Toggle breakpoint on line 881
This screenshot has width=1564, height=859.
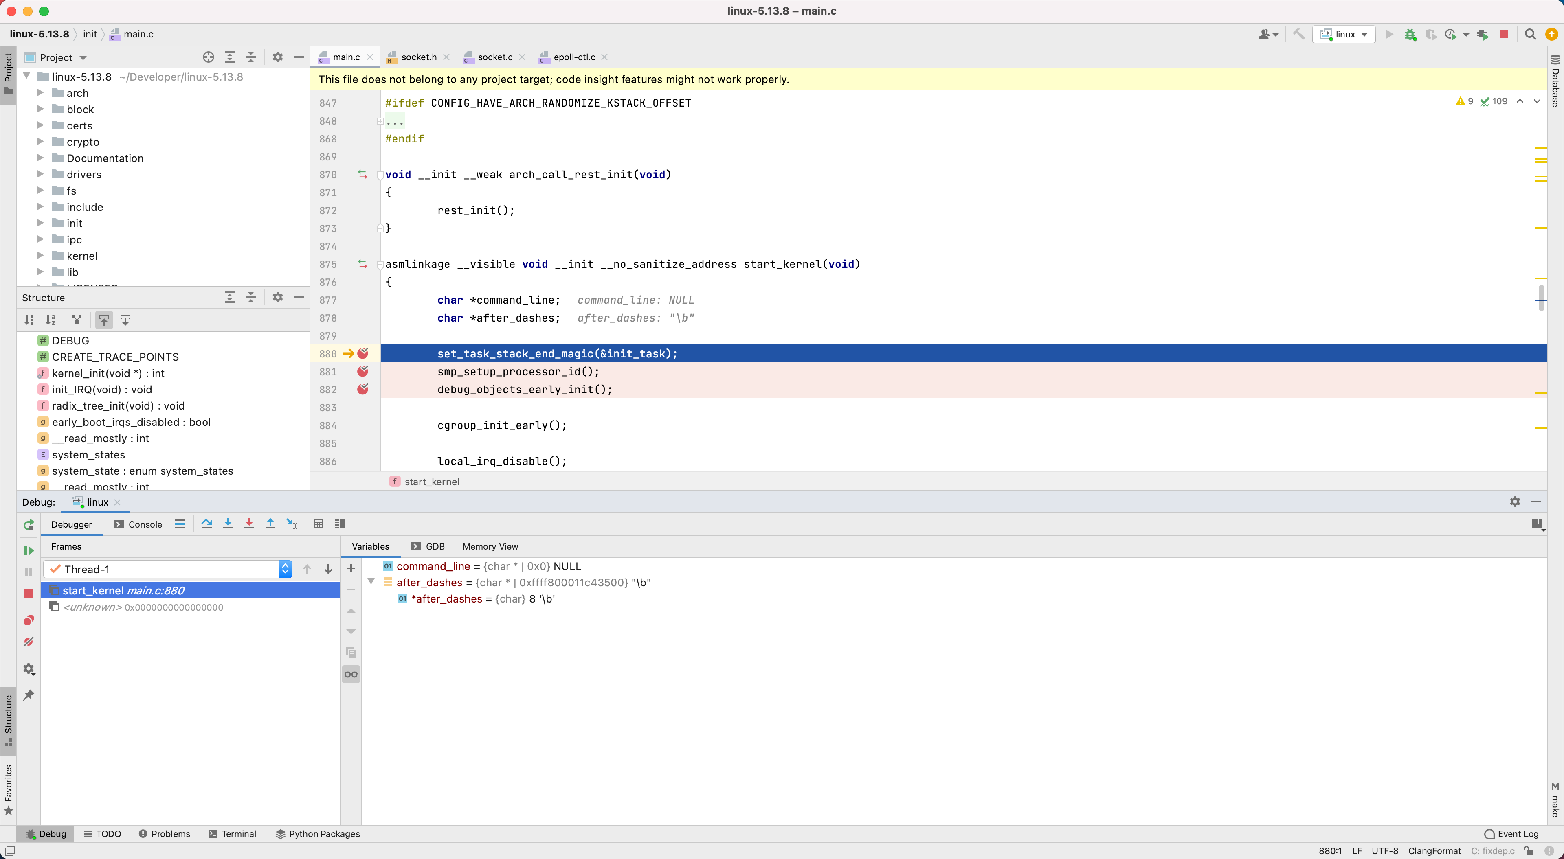click(363, 371)
